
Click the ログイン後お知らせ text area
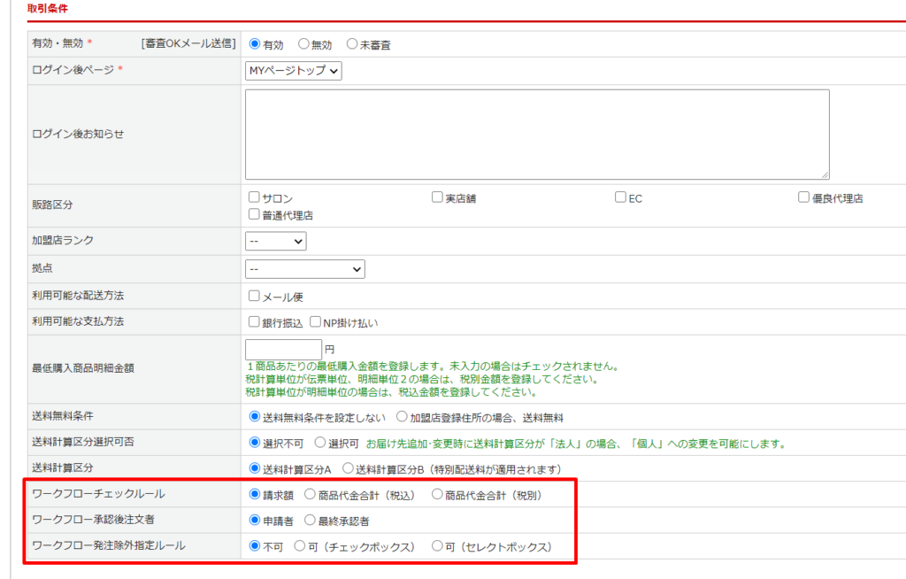(x=537, y=135)
